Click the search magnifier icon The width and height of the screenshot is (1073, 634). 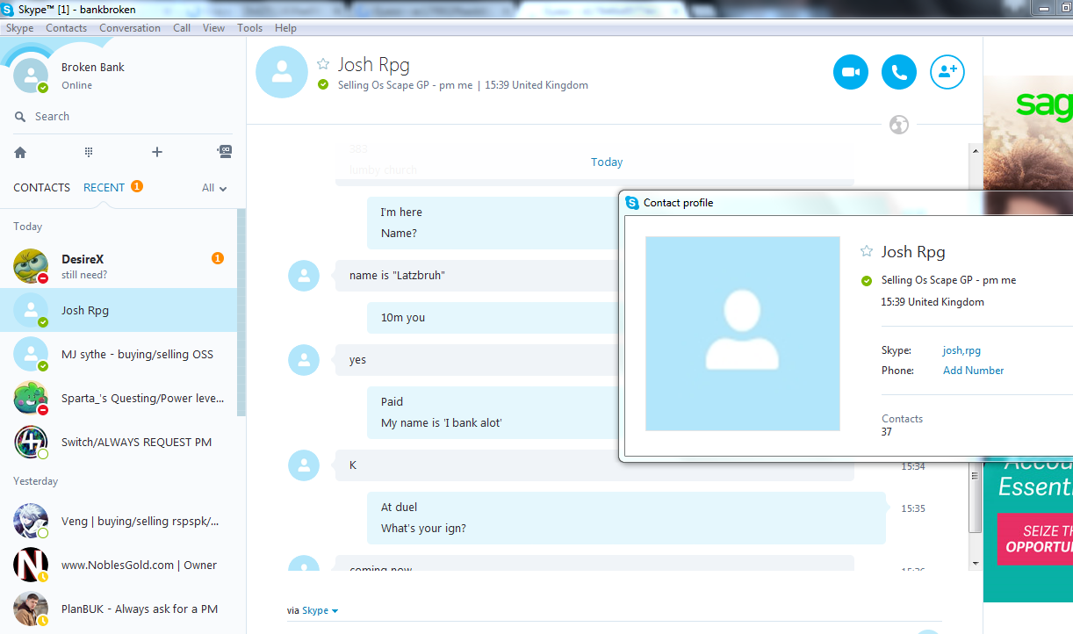point(20,117)
